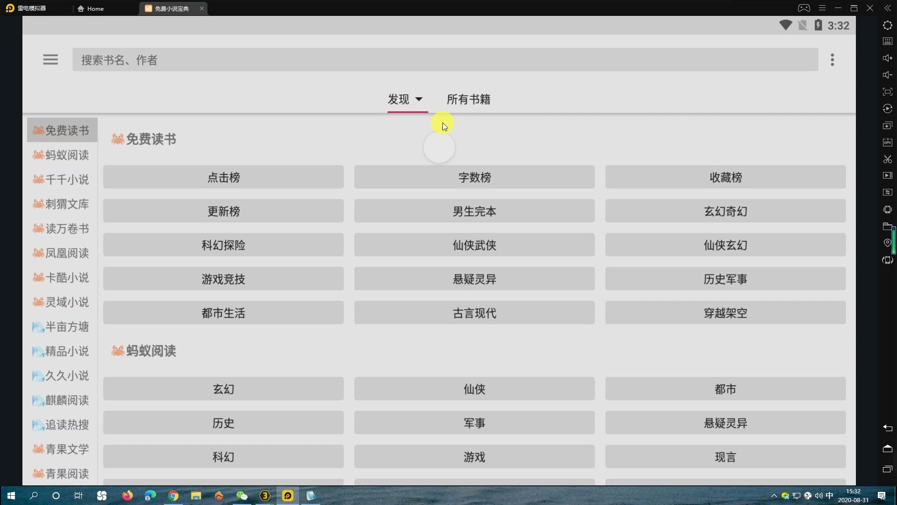This screenshot has width=897, height=505.
Task: Open the emulator keyboard mapping icon
Action: coord(887,42)
